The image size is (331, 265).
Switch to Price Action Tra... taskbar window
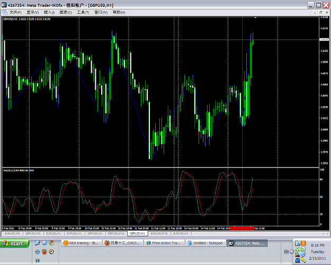165,243
